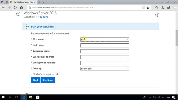Viewport: 178px width, 100px height.
Task: Click the page vertical scrollbar thumb
Action: pos(177,38)
